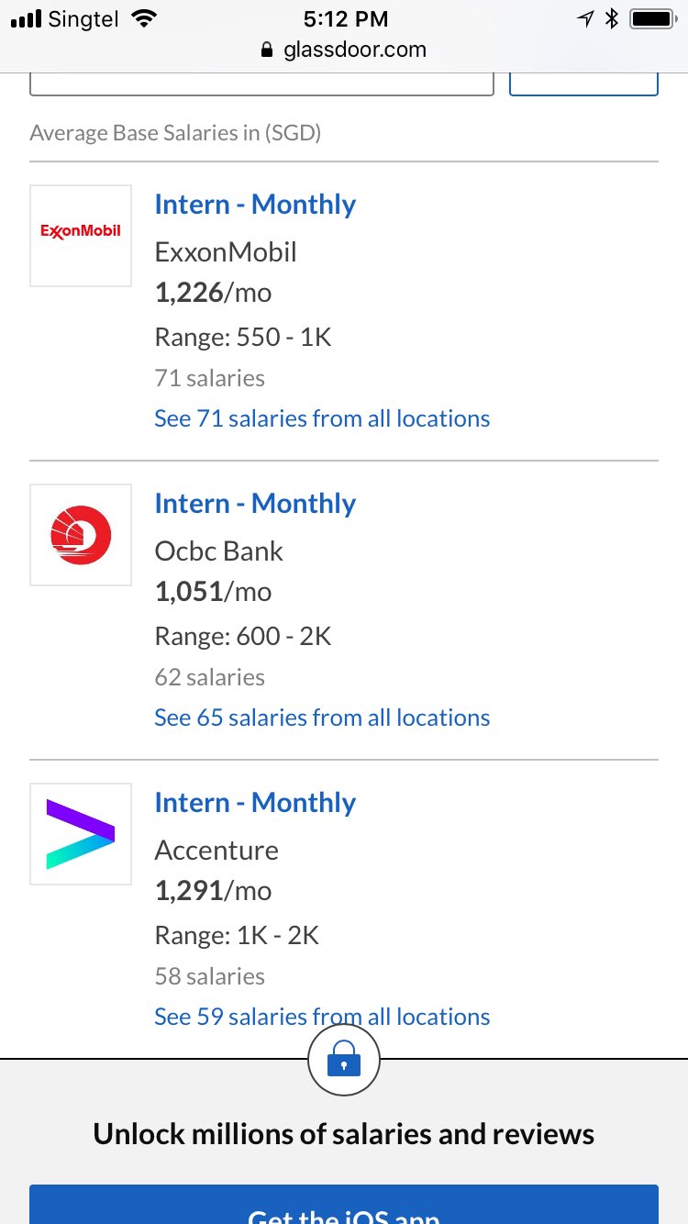Click the ExxonMobil company logo

tap(81, 236)
